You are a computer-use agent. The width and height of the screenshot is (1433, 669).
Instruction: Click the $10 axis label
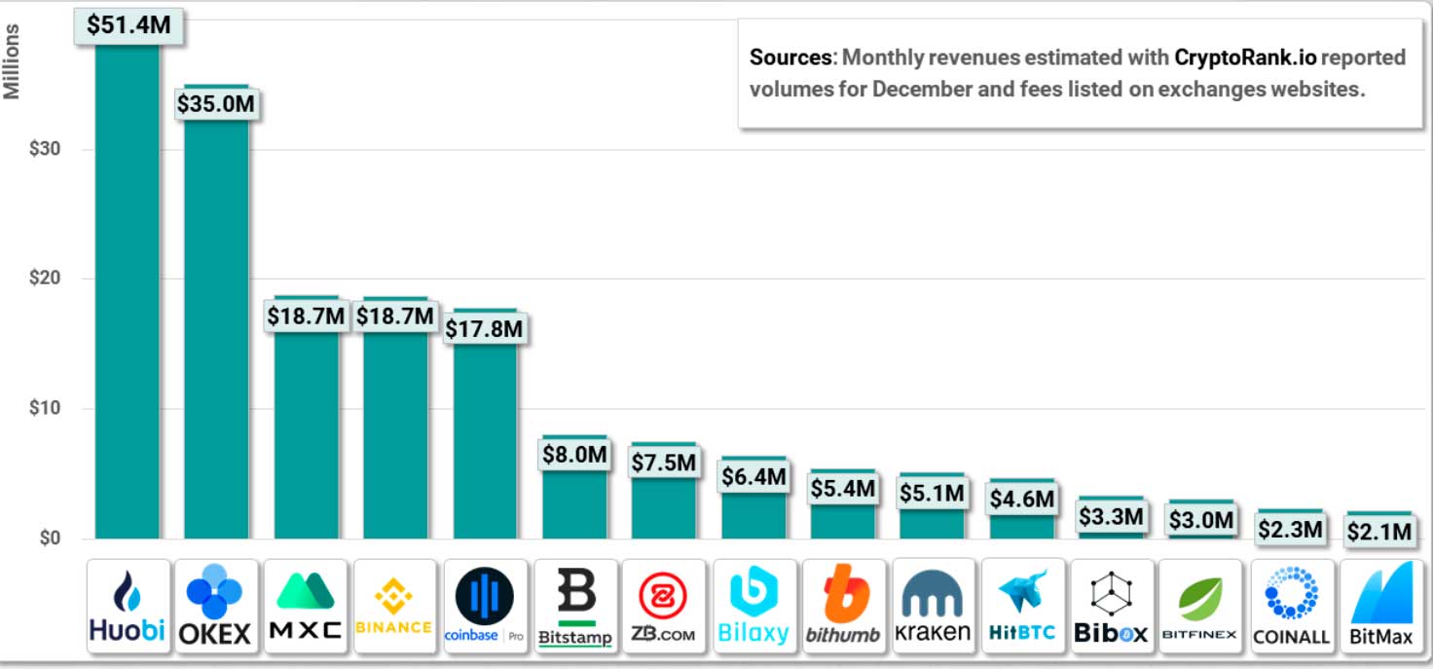pyautogui.click(x=45, y=408)
